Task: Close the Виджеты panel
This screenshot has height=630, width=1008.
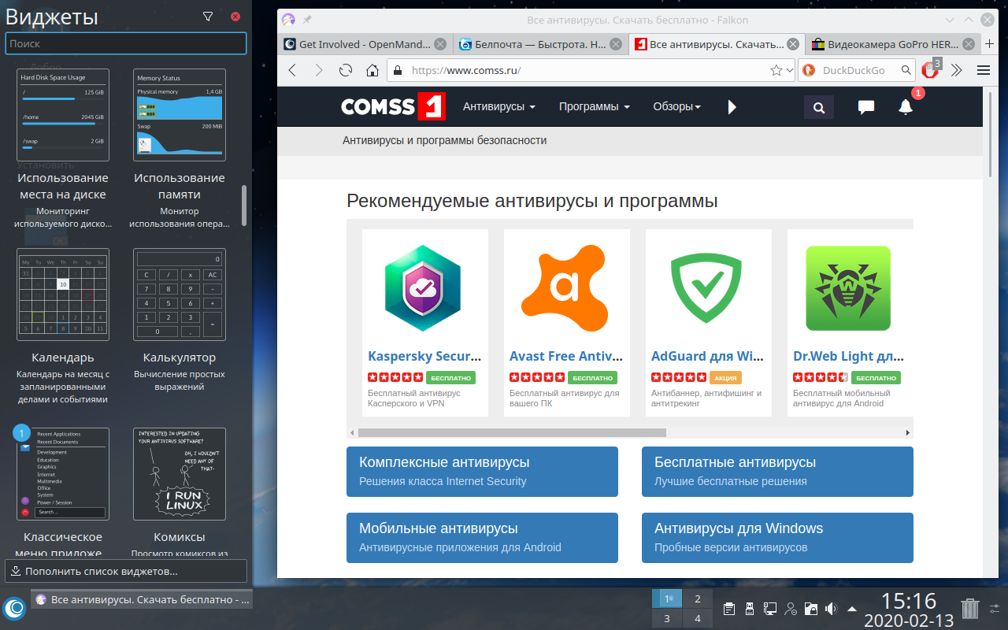Action: click(x=235, y=17)
